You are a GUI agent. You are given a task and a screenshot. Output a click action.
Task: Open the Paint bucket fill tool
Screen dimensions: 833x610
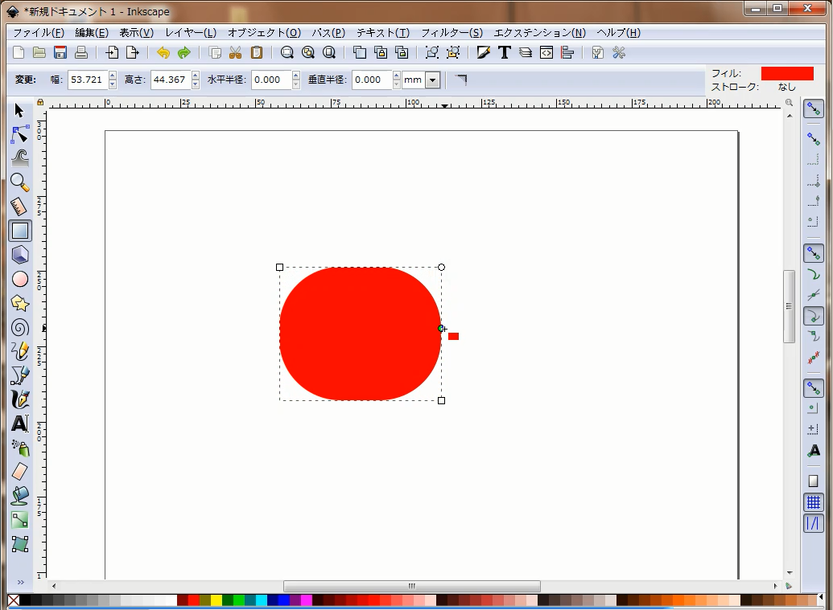coord(20,496)
